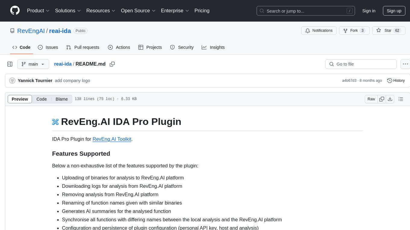Image resolution: width=410 pixels, height=230 pixels.
Task: Download the raw file
Action: (390, 99)
